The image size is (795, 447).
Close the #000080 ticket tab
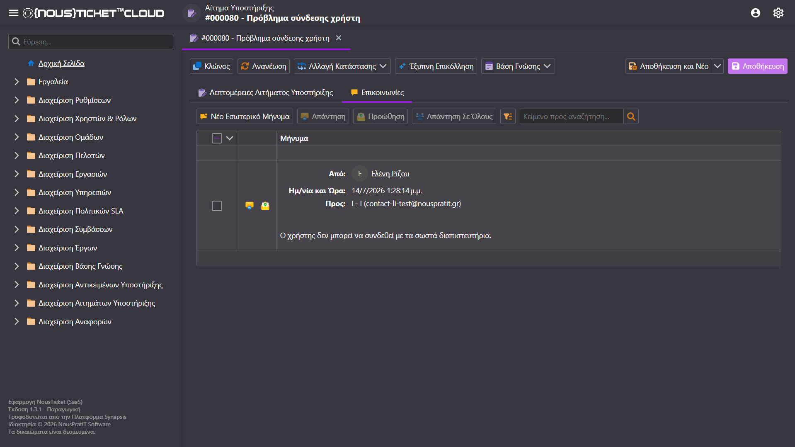(x=339, y=38)
